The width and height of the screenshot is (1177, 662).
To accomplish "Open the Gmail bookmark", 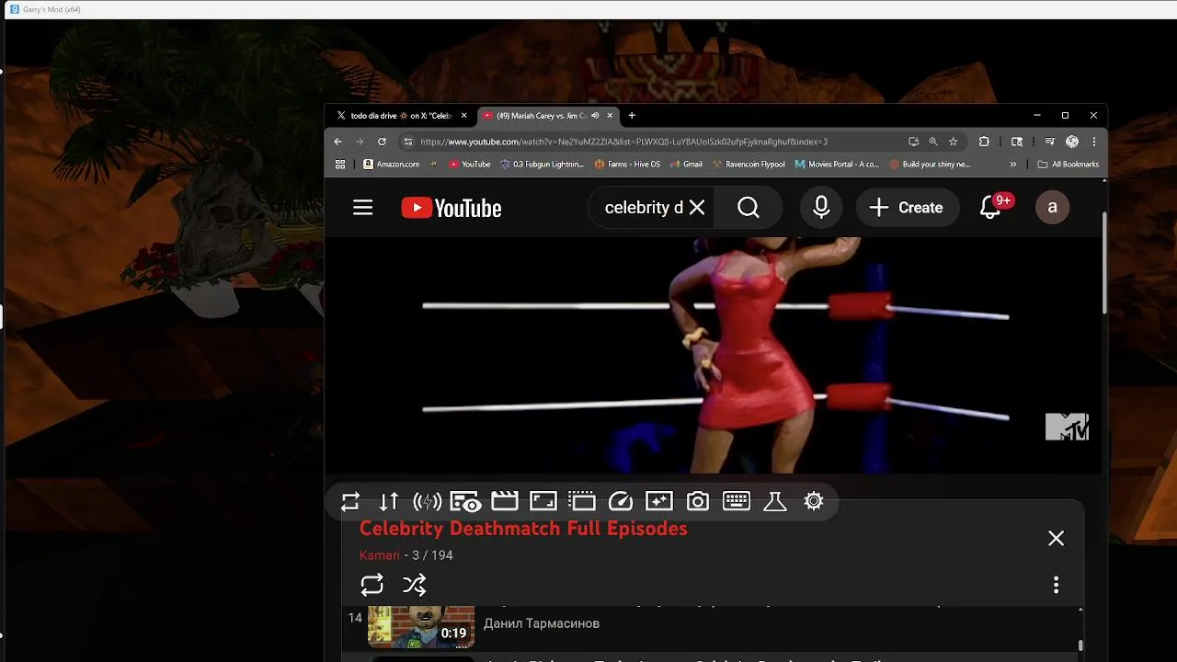I will (x=686, y=165).
